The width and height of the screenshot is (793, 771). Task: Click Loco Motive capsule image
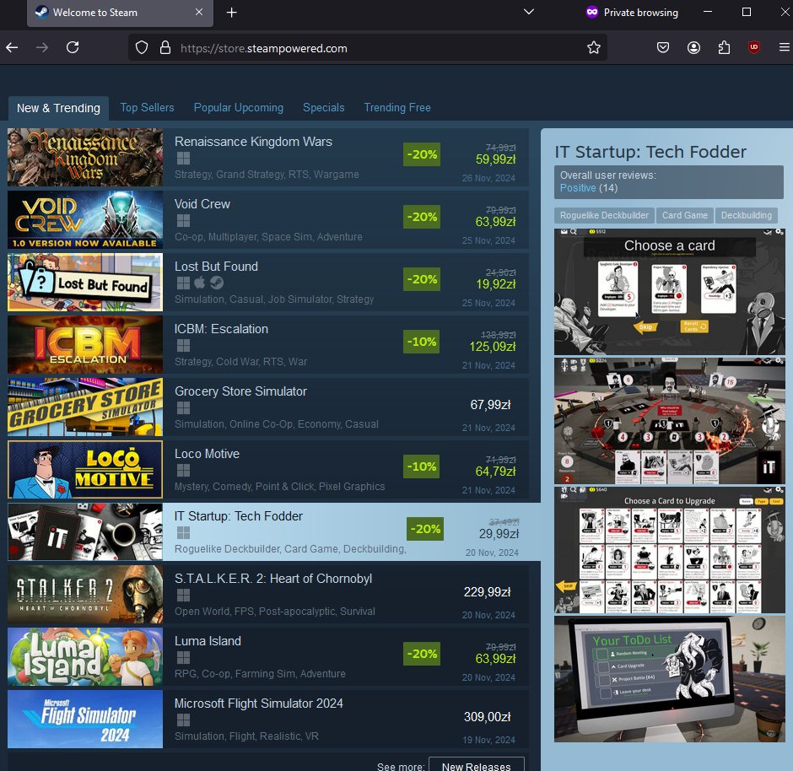point(85,470)
